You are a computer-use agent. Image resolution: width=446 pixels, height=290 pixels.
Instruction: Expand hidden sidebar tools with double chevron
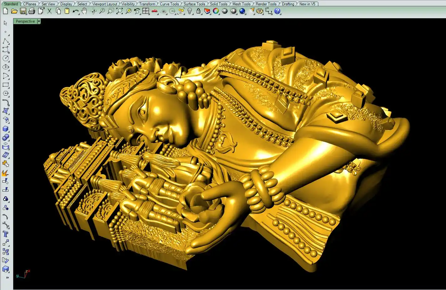click(x=7, y=277)
